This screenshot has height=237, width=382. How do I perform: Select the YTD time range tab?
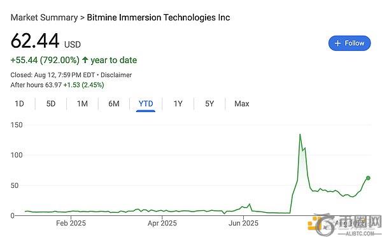[x=146, y=104]
